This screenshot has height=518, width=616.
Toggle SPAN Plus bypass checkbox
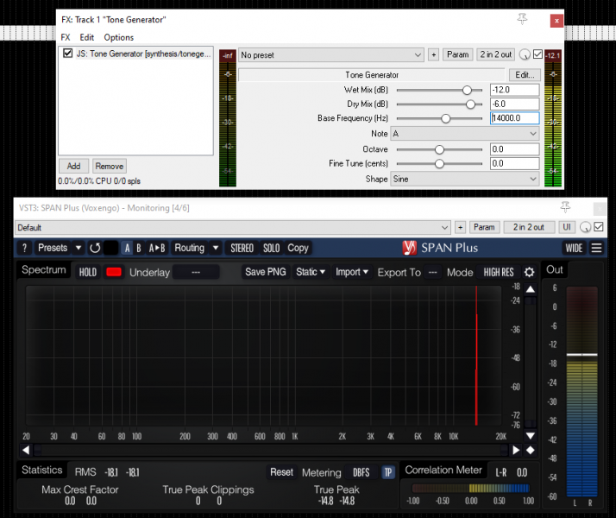tap(599, 227)
